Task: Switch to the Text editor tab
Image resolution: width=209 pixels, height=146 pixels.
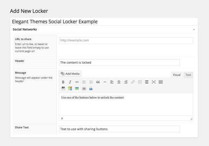Action: coord(188,75)
